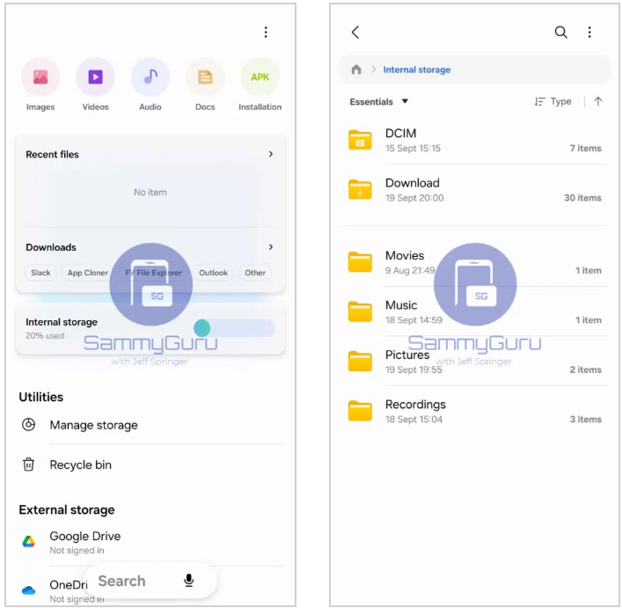
Task: Open the Essentials filter dropdown
Action: click(379, 102)
